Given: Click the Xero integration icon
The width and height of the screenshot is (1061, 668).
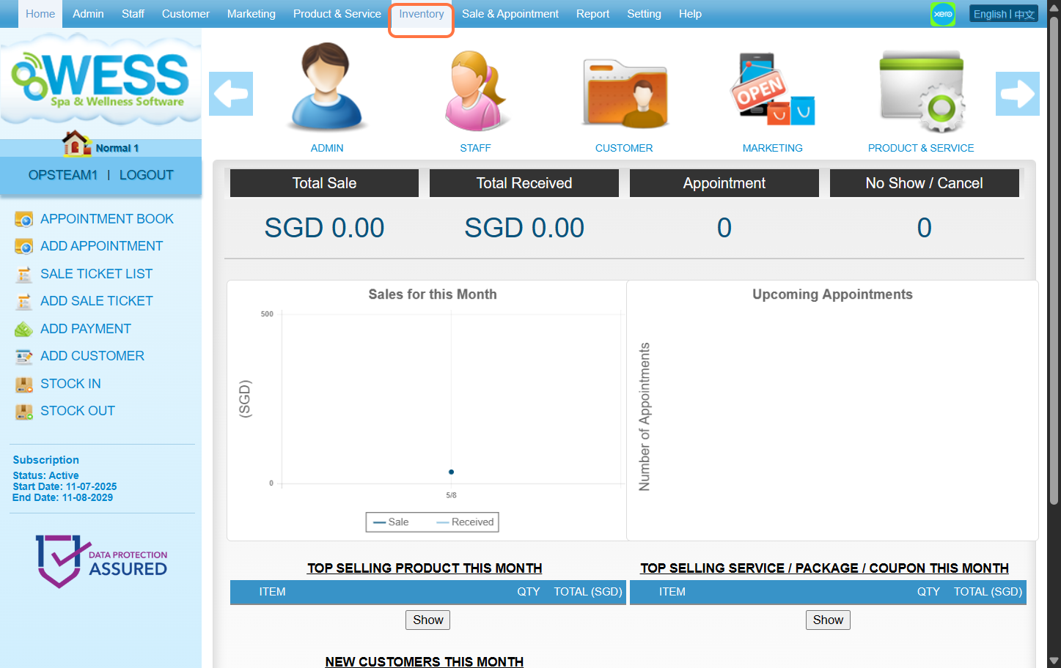Looking at the screenshot, I should tap(942, 14).
